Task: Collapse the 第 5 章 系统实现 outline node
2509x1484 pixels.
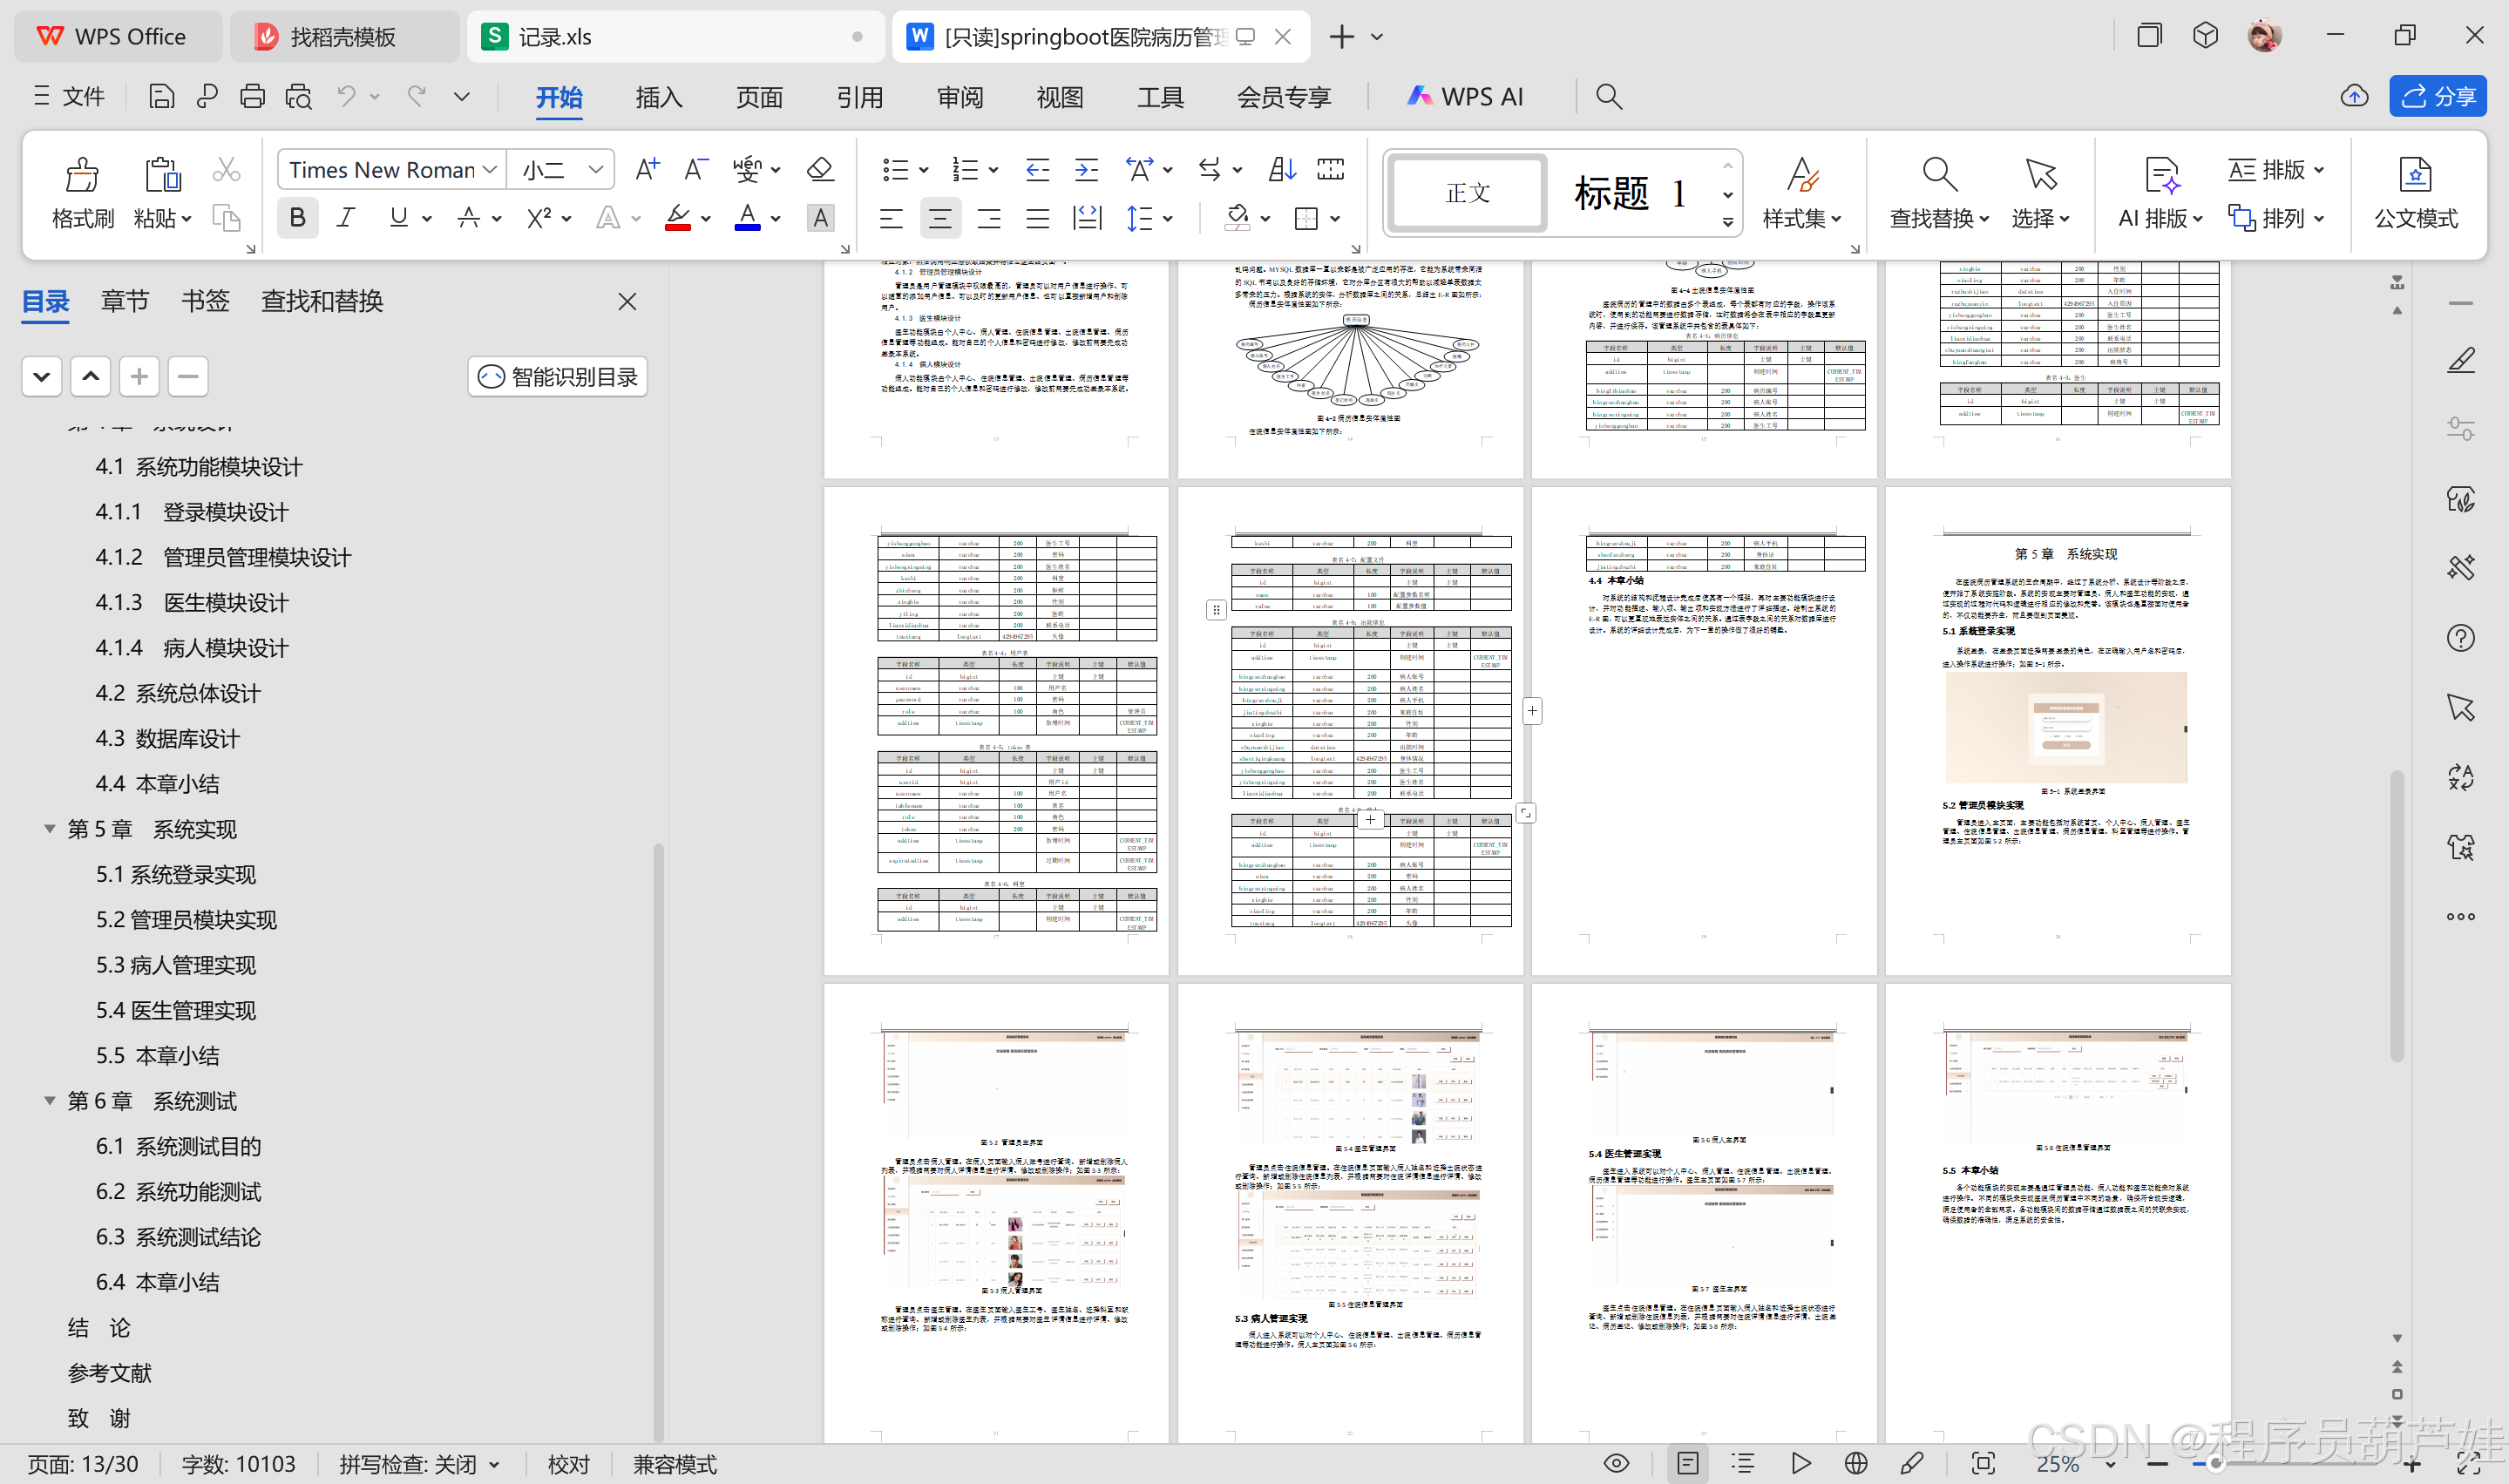Action: tap(49, 829)
